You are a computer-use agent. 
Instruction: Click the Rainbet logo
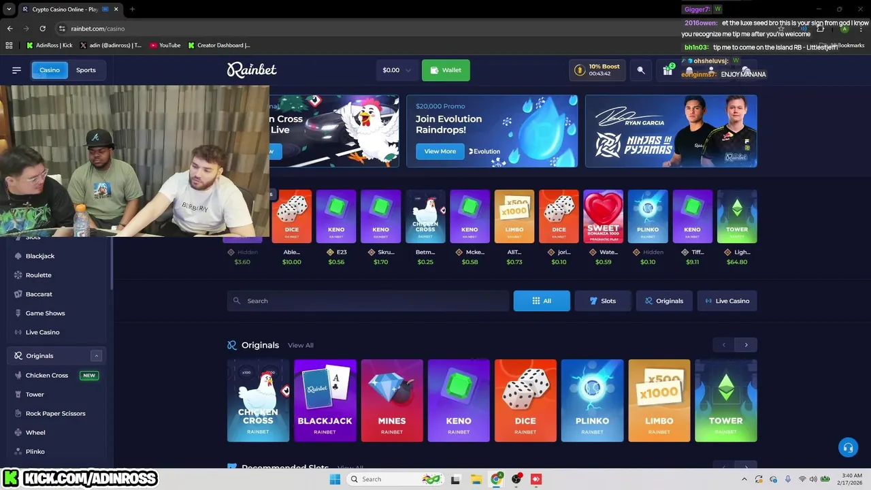click(x=252, y=70)
